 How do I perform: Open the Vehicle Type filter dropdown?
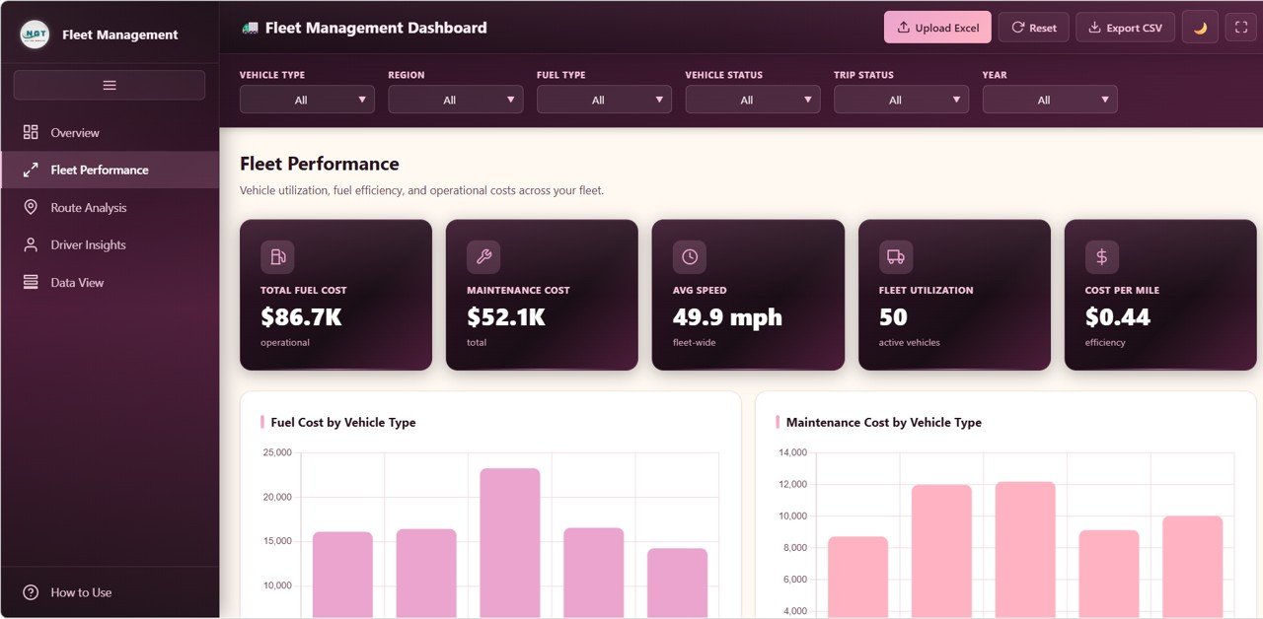307,99
